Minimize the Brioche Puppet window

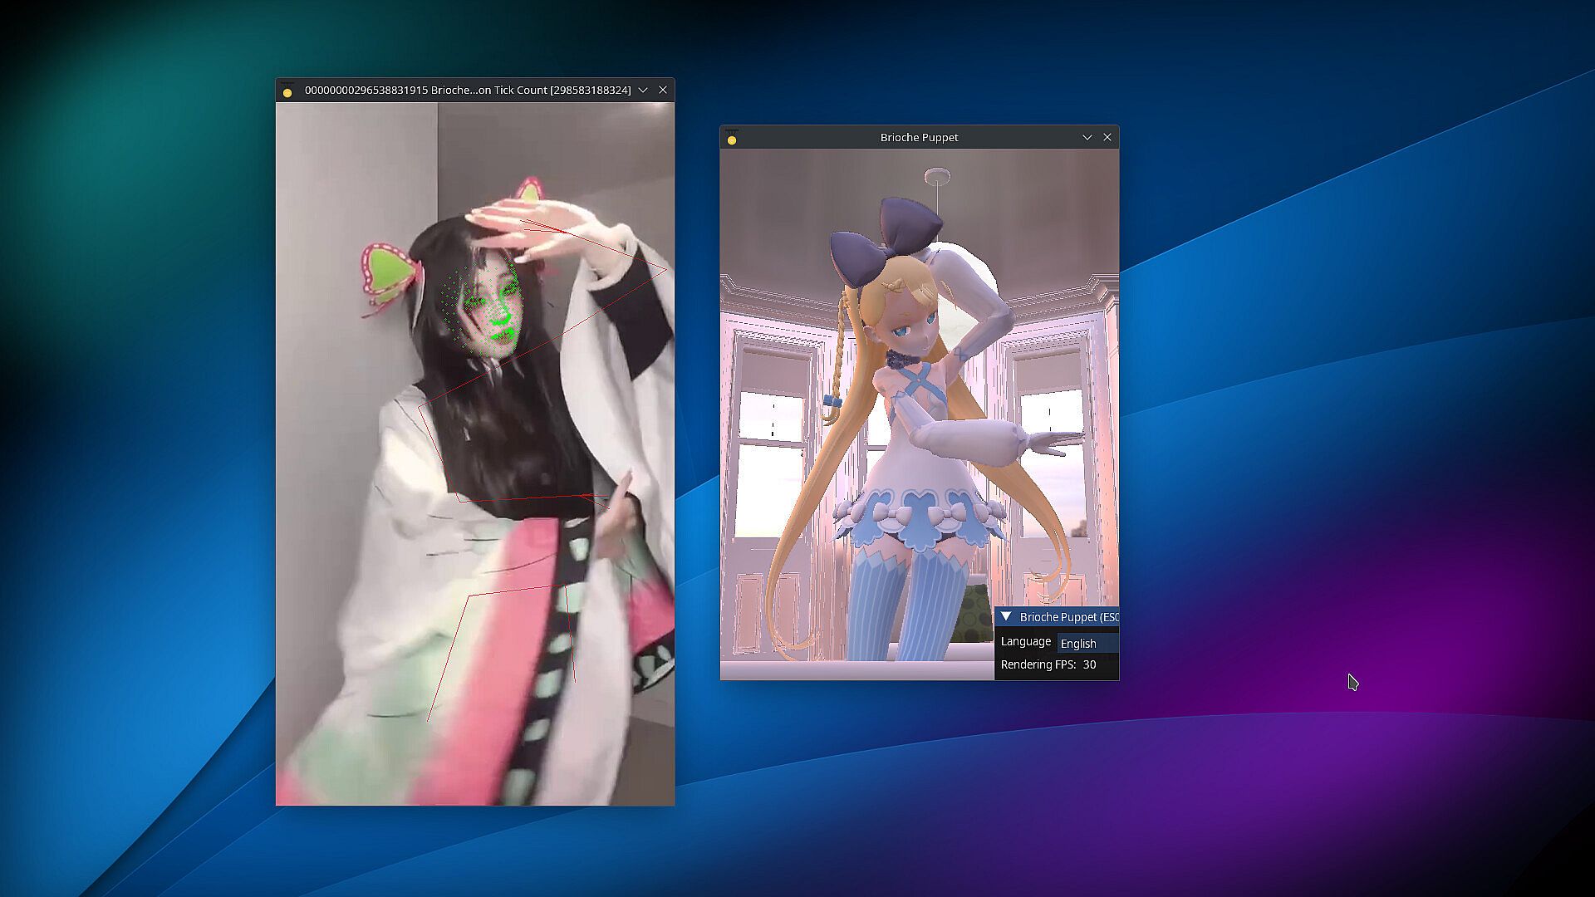coord(1087,137)
